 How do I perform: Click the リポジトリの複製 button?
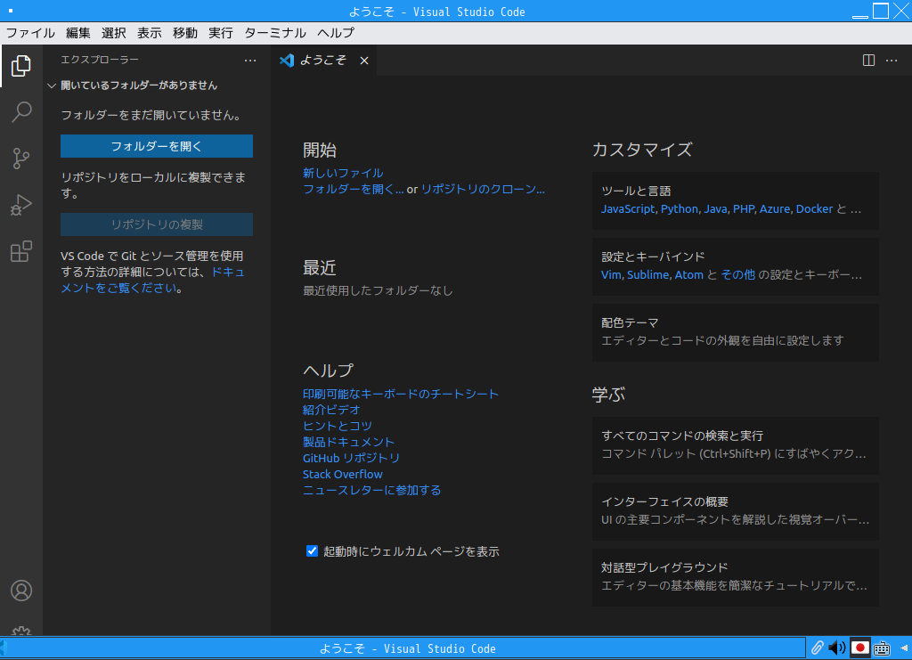[x=157, y=224]
